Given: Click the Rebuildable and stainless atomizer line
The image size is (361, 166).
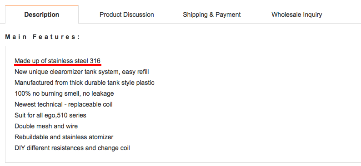Looking at the screenshot, I should click(x=64, y=137).
